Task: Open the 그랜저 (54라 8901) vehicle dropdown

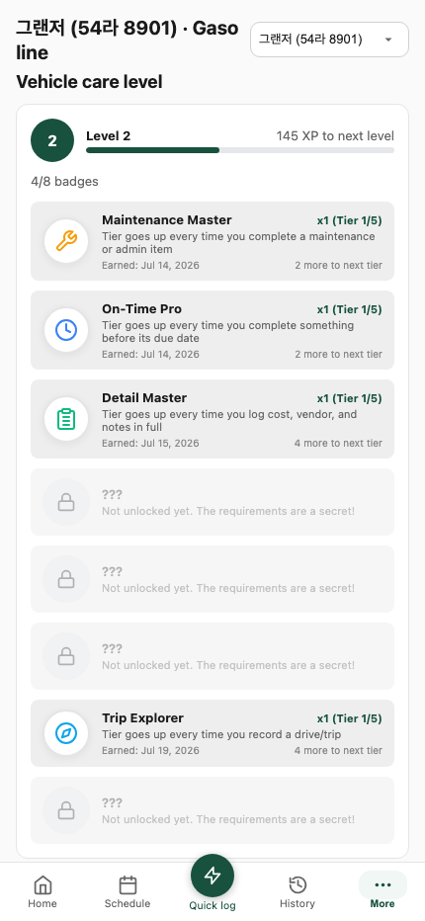Action: coord(330,40)
